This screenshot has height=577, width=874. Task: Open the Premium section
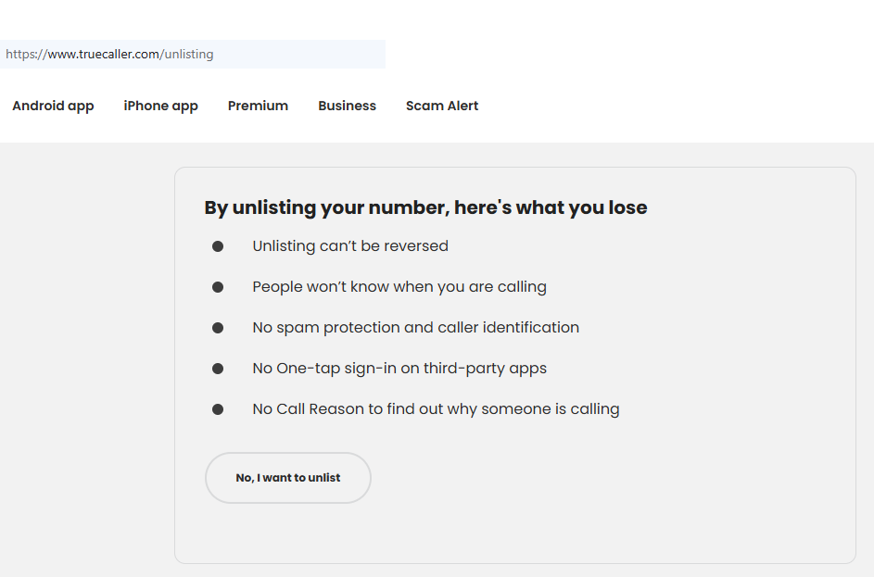click(258, 106)
